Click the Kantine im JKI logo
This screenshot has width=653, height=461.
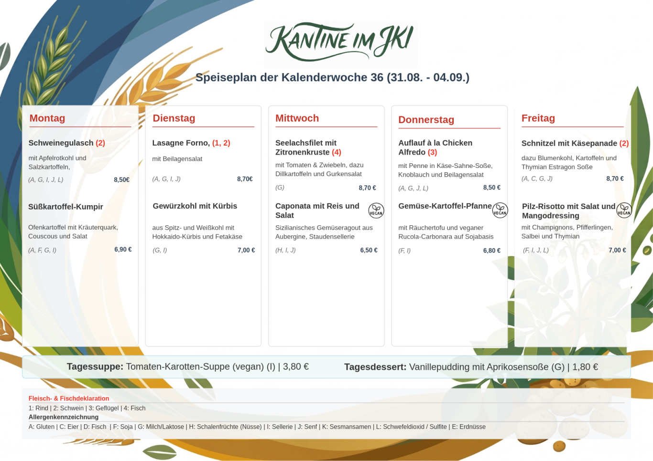click(x=340, y=43)
